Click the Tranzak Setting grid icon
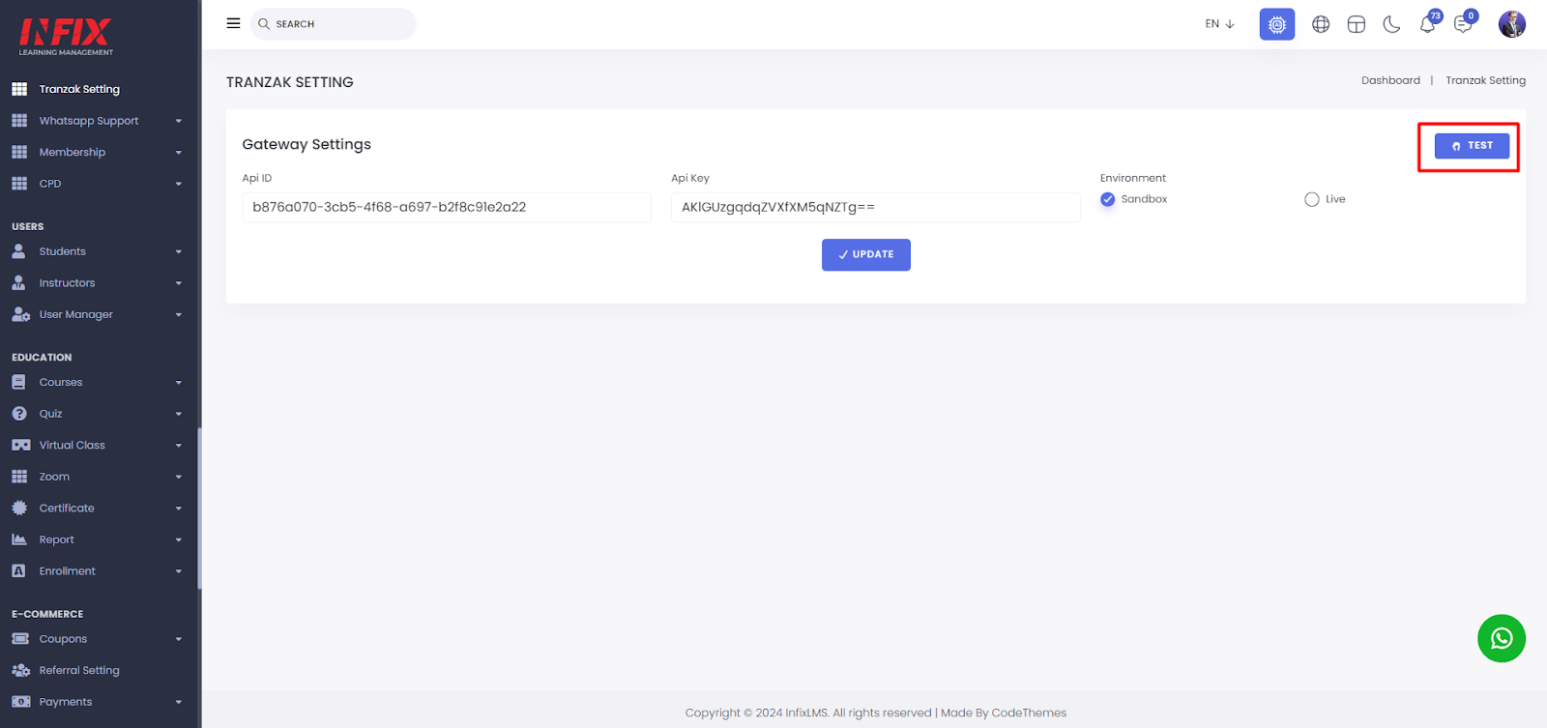Viewport: 1547px width, 728px height. point(19,89)
